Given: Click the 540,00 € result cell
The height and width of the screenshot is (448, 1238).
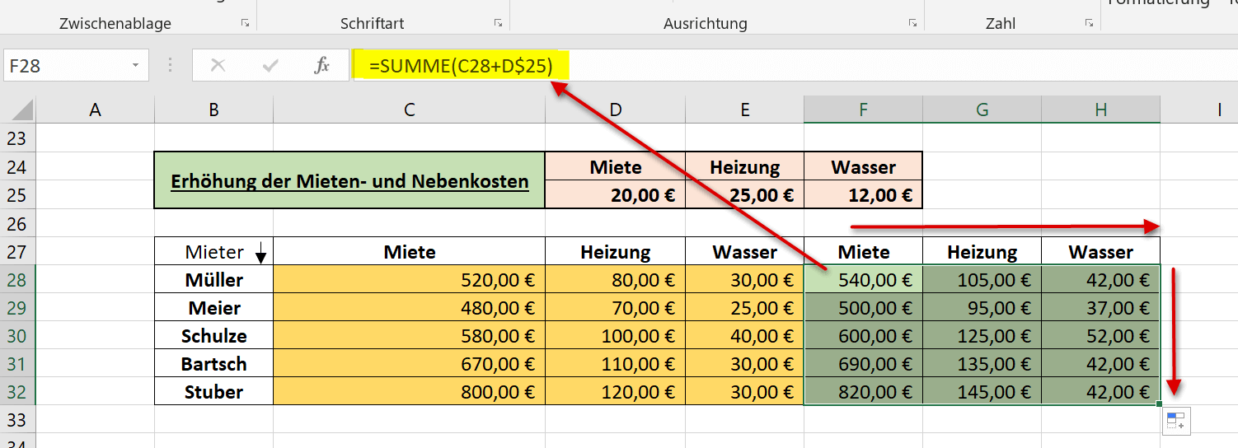Looking at the screenshot, I should tap(863, 279).
